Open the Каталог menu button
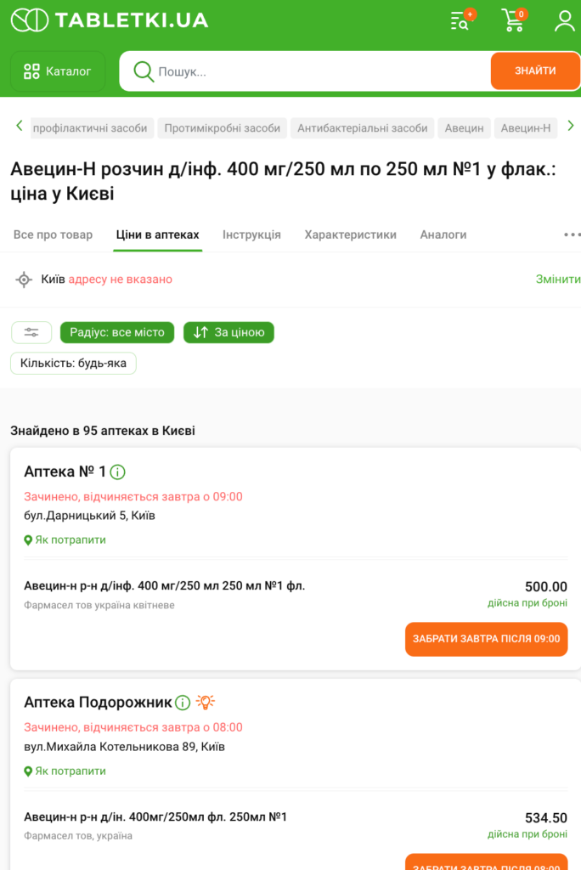581x870 pixels. click(58, 71)
